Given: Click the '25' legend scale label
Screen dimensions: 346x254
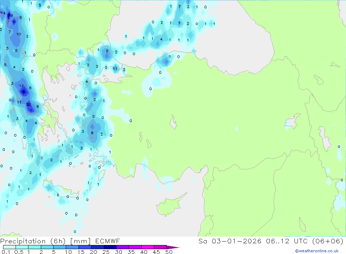Looking at the screenshot, I should [106, 252].
